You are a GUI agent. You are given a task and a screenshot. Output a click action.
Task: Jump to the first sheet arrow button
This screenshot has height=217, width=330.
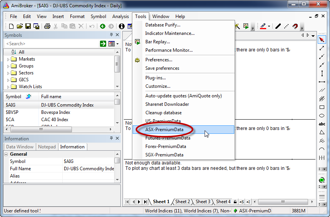click(x=127, y=202)
